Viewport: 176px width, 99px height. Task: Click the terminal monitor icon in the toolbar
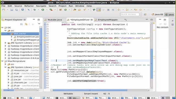23,10
